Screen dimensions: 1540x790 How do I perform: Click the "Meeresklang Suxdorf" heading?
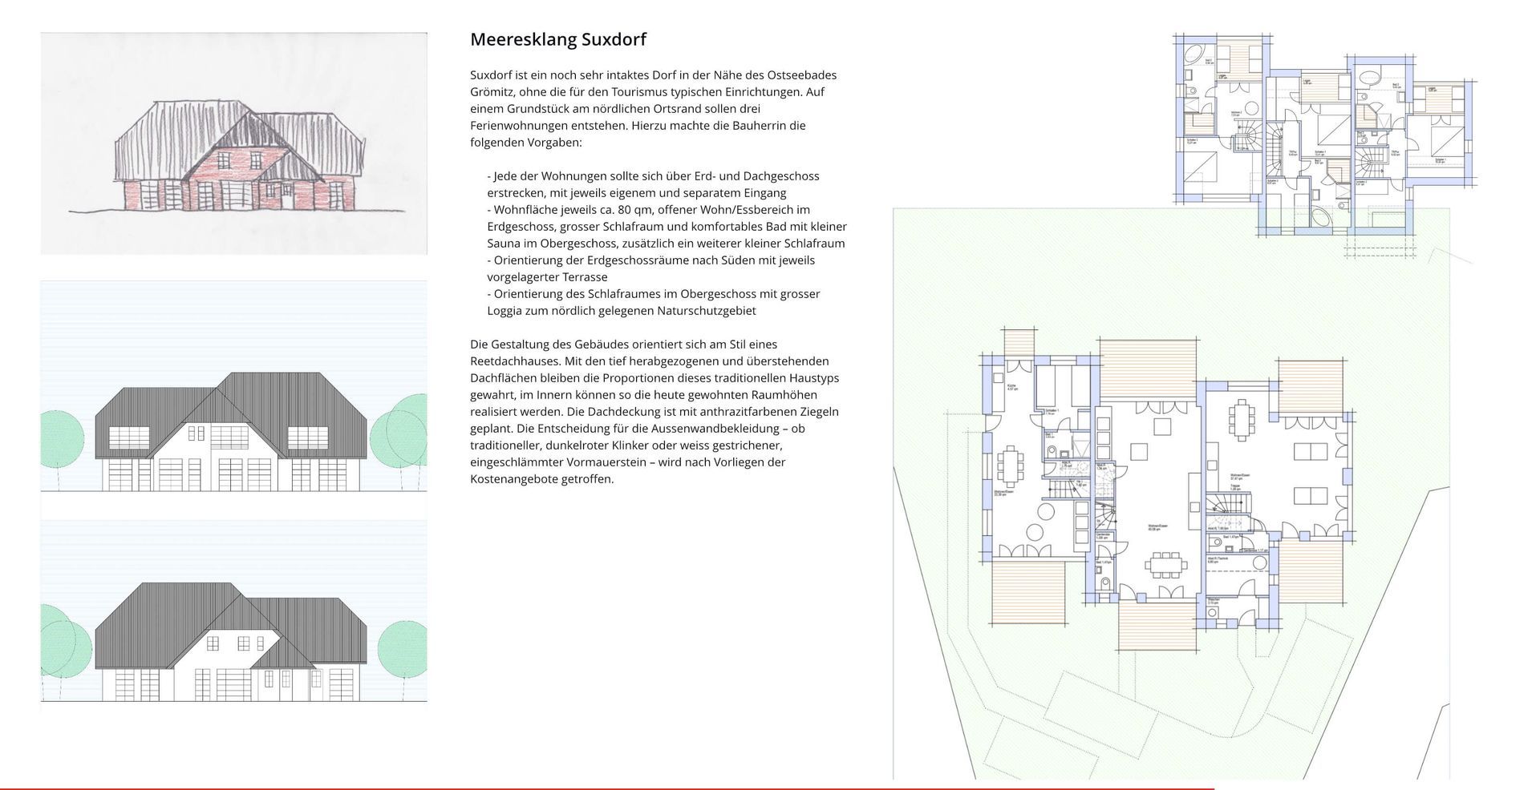[x=557, y=39]
